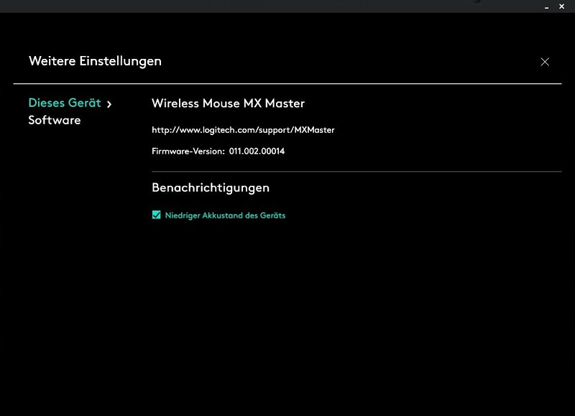575x416 pixels.
Task: Click the Niedriger Akkustand des Geräts label
Action: click(x=225, y=216)
